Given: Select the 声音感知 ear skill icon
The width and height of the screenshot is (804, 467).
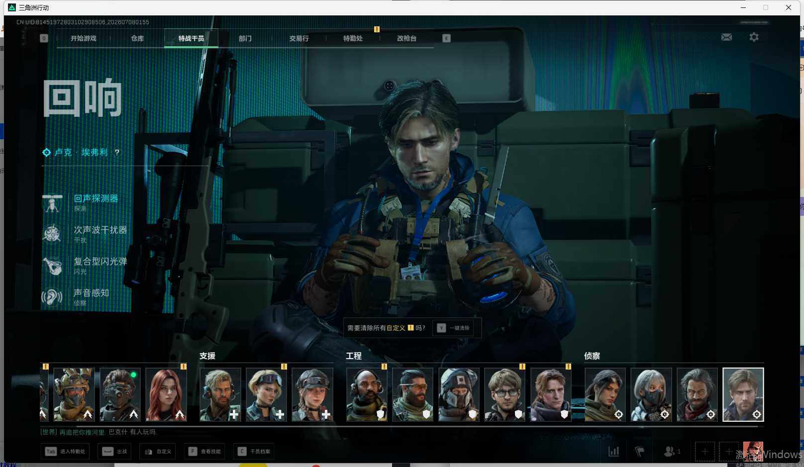Looking at the screenshot, I should coord(52,297).
